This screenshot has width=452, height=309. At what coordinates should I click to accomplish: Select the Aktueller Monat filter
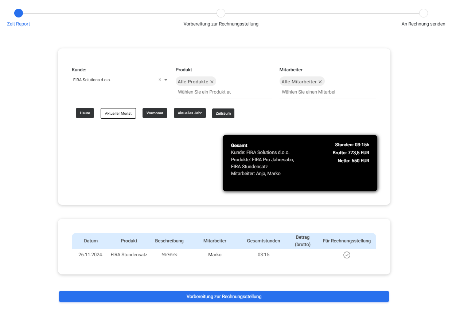(118, 113)
